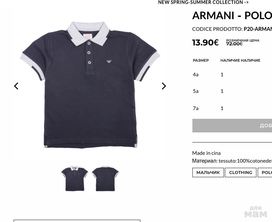Click the 13.90€ sale price
Viewport: 272px width, 222px height.
pos(205,43)
